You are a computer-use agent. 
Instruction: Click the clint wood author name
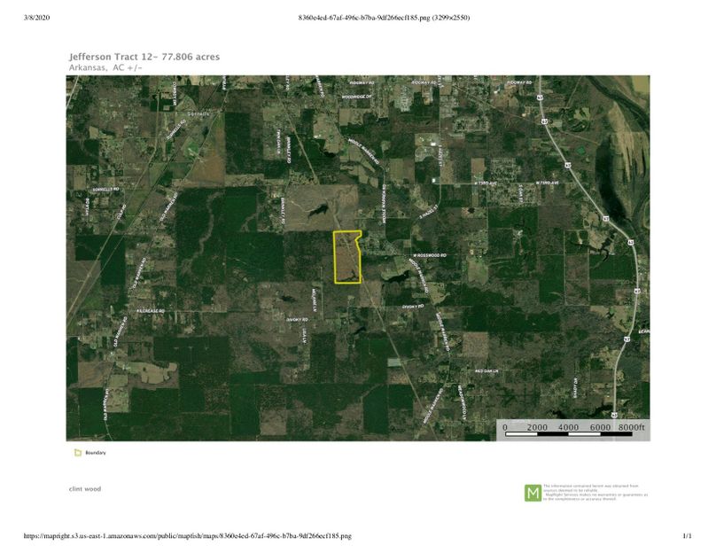point(85,488)
